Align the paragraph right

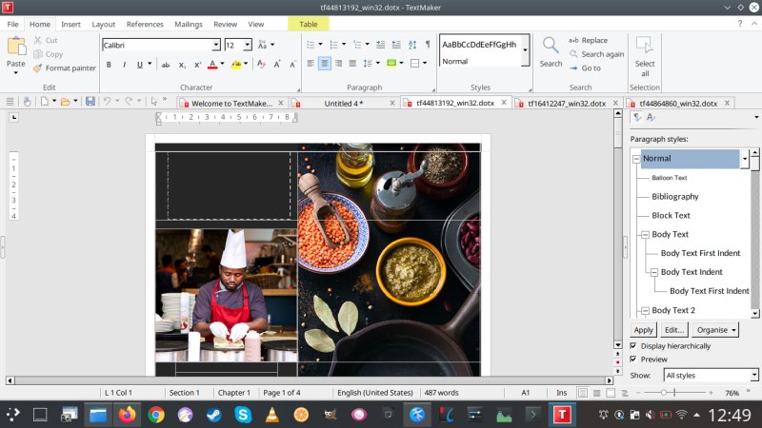click(339, 63)
